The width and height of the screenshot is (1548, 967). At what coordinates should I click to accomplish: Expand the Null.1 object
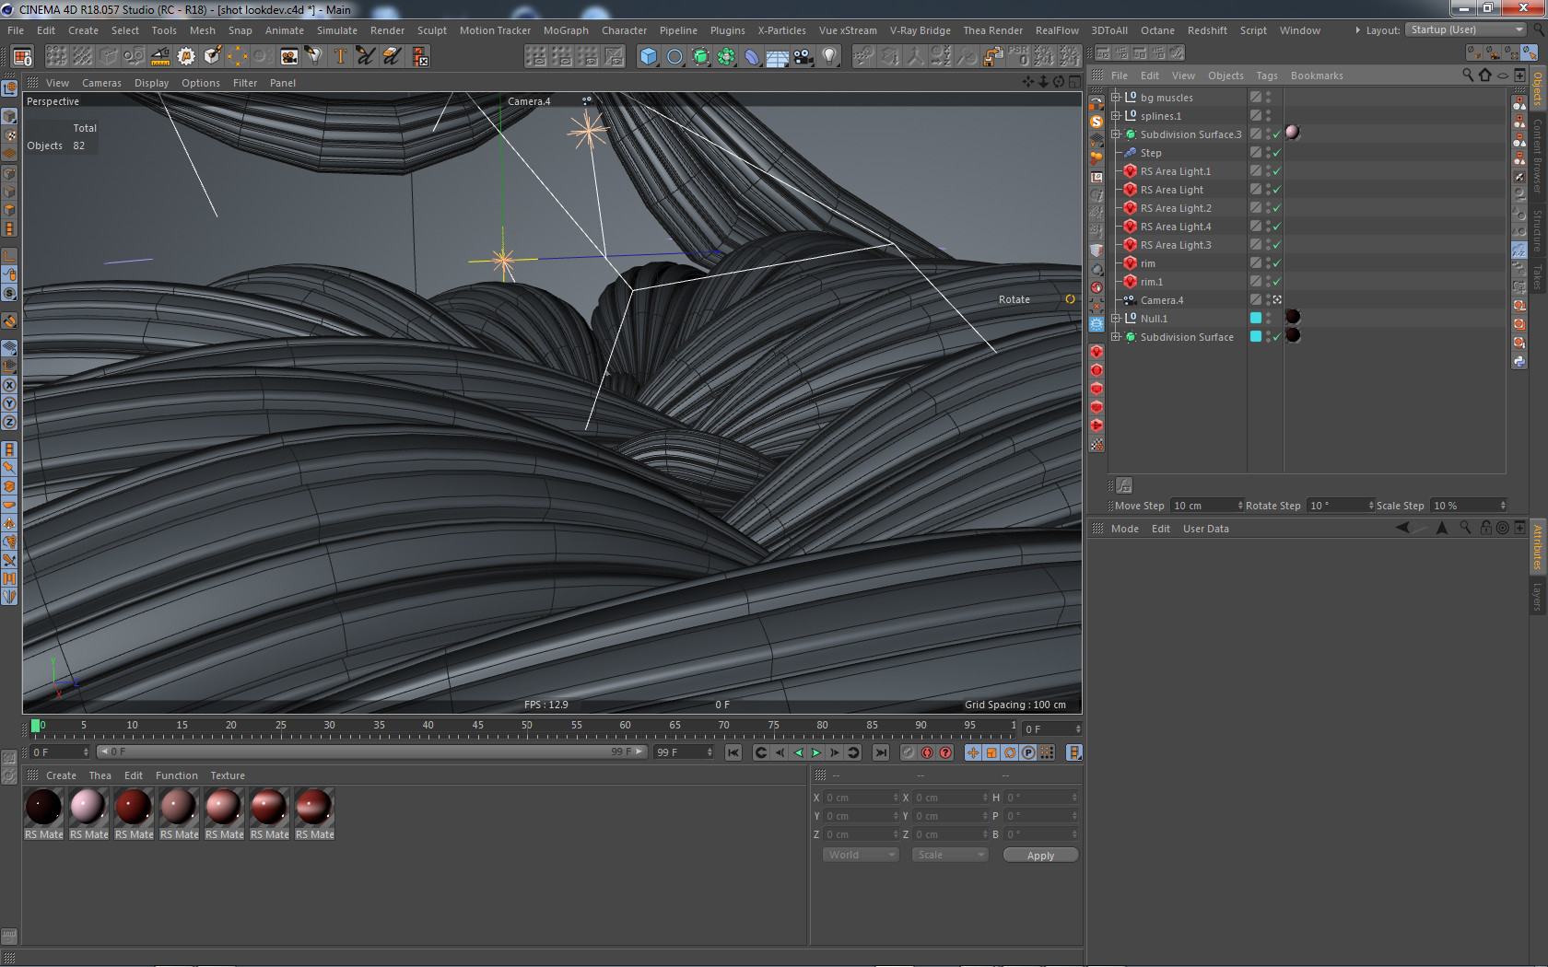pyautogui.click(x=1116, y=318)
